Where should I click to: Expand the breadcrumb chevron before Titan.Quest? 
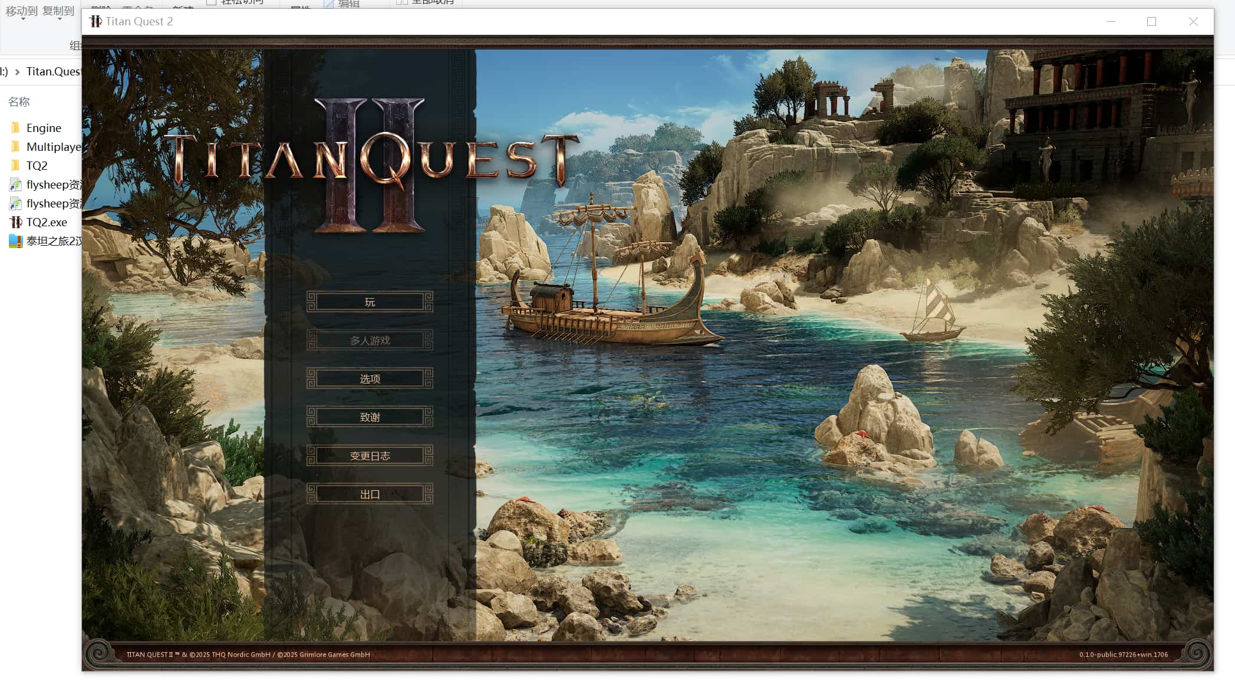point(18,72)
